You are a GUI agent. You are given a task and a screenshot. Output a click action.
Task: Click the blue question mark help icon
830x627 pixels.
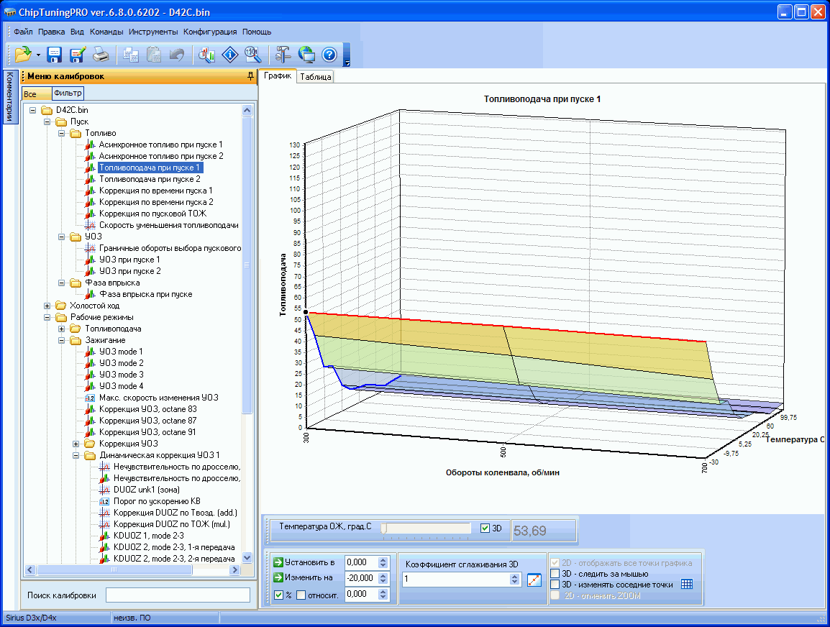329,54
